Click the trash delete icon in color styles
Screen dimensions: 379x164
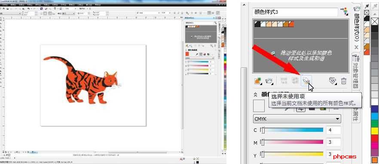(x=343, y=81)
